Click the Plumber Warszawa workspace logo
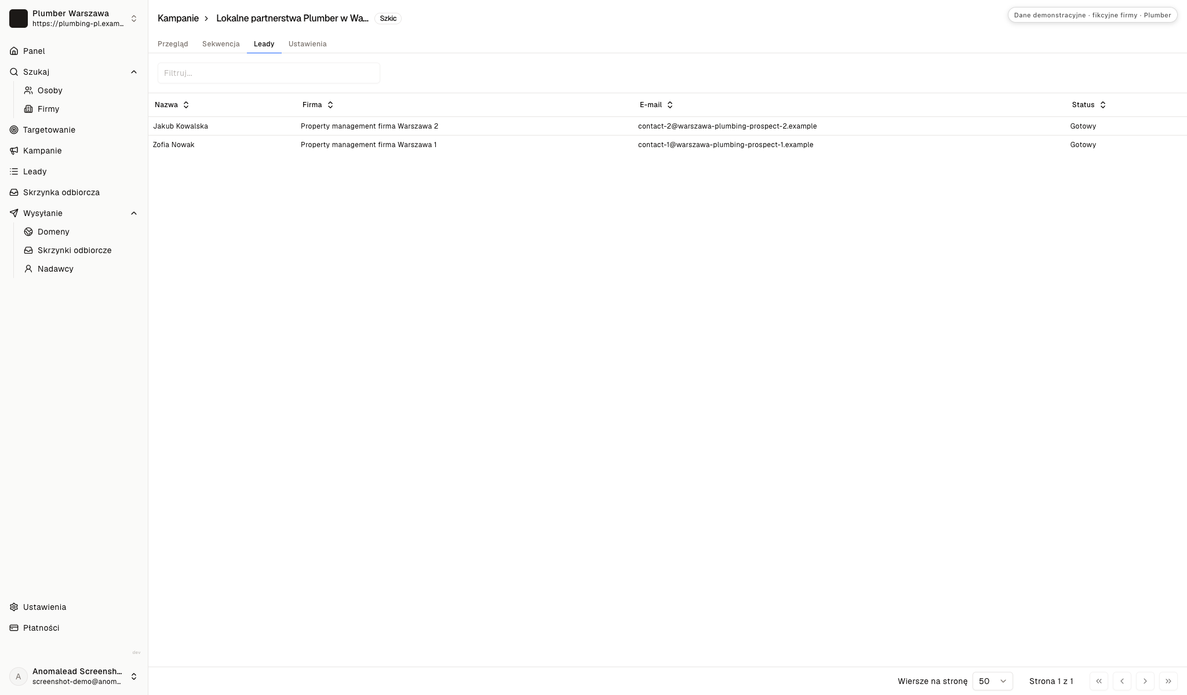The width and height of the screenshot is (1187, 695). tap(19, 19)
